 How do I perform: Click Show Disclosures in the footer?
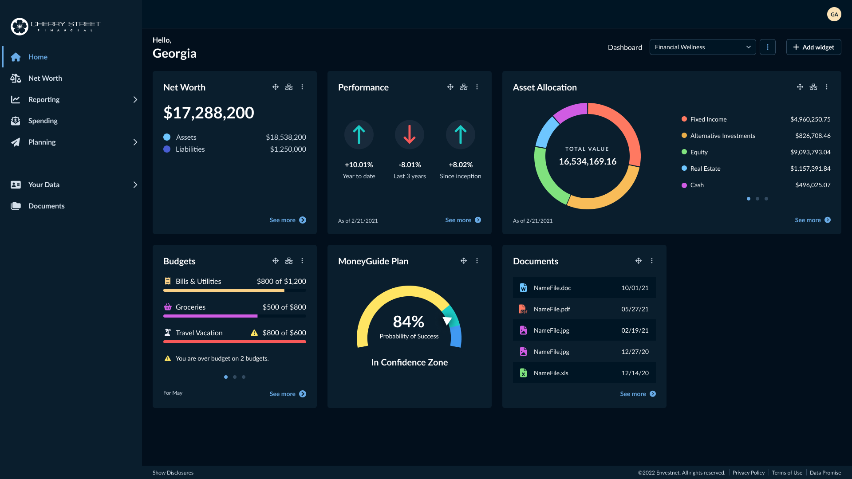point(173,473)
